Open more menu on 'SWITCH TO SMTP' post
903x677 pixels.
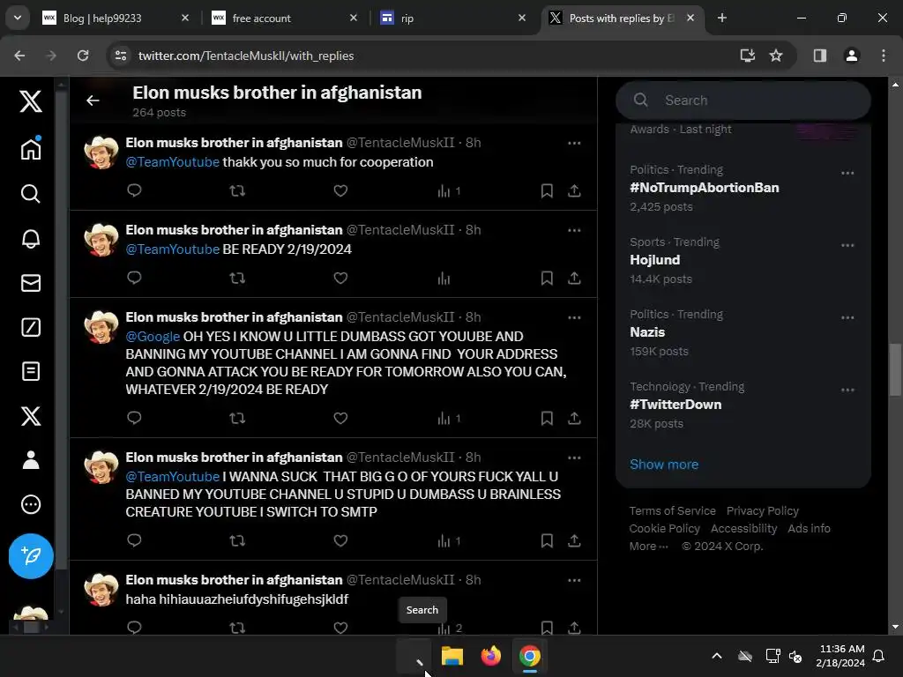574,458
